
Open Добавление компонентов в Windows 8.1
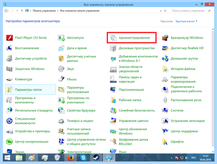click(138, 59)
